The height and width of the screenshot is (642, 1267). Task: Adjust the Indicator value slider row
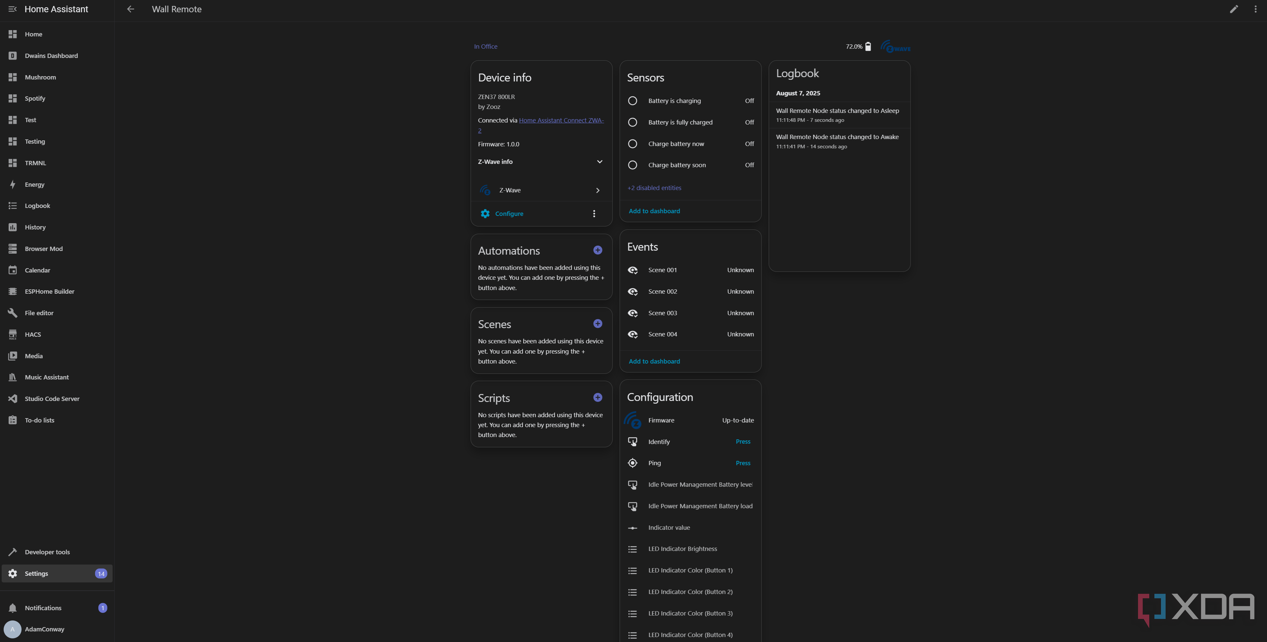click(690, 527)
